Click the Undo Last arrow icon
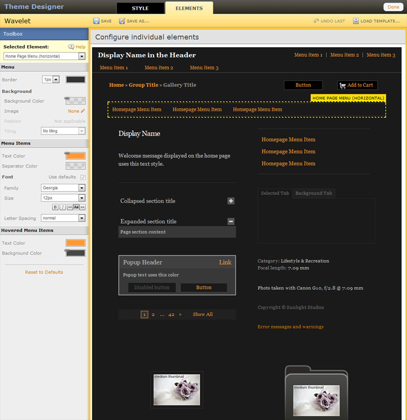This screenshot has height=420, width=407. click(x=316, y=21)
